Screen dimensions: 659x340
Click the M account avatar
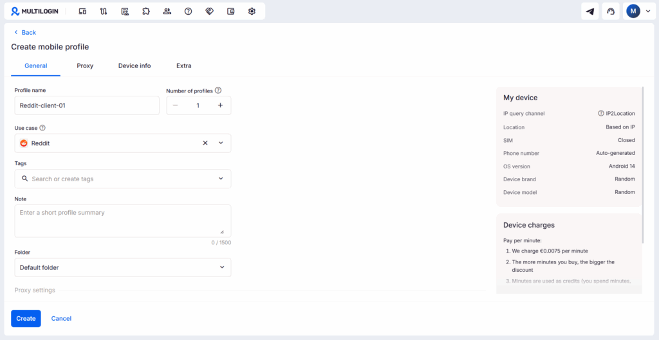[x=633, y=11]
